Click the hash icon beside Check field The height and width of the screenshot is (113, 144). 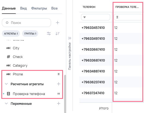pos(8,57)
